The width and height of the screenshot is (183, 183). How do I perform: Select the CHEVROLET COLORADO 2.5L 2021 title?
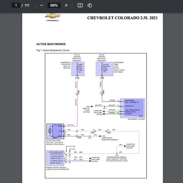[122, 18]
